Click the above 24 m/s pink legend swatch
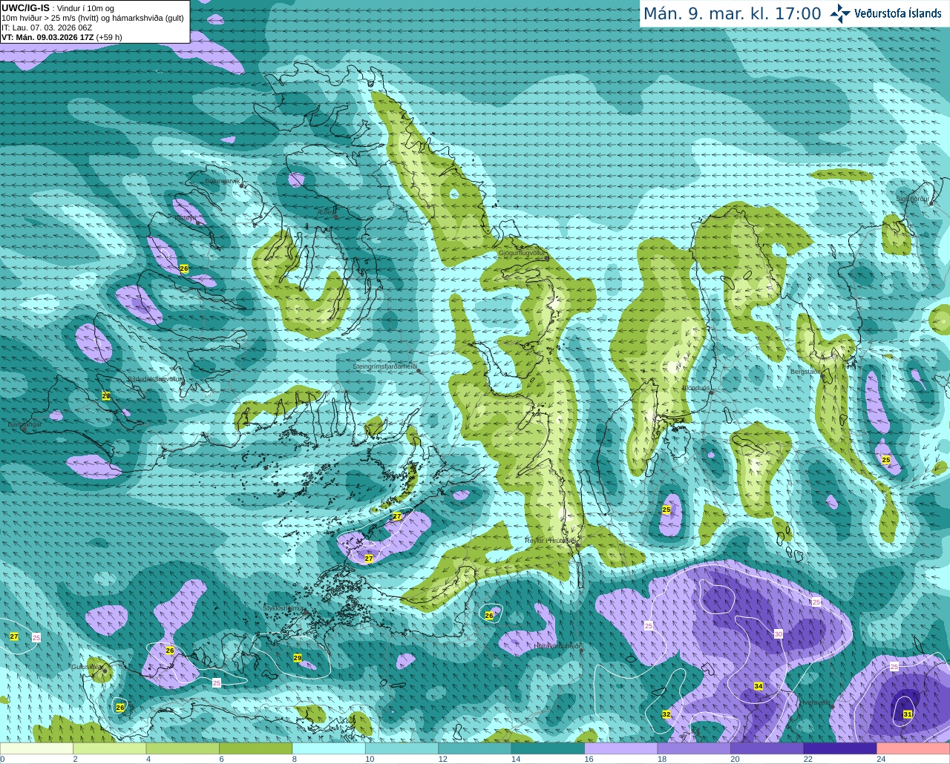 click(x=914, y=748)
